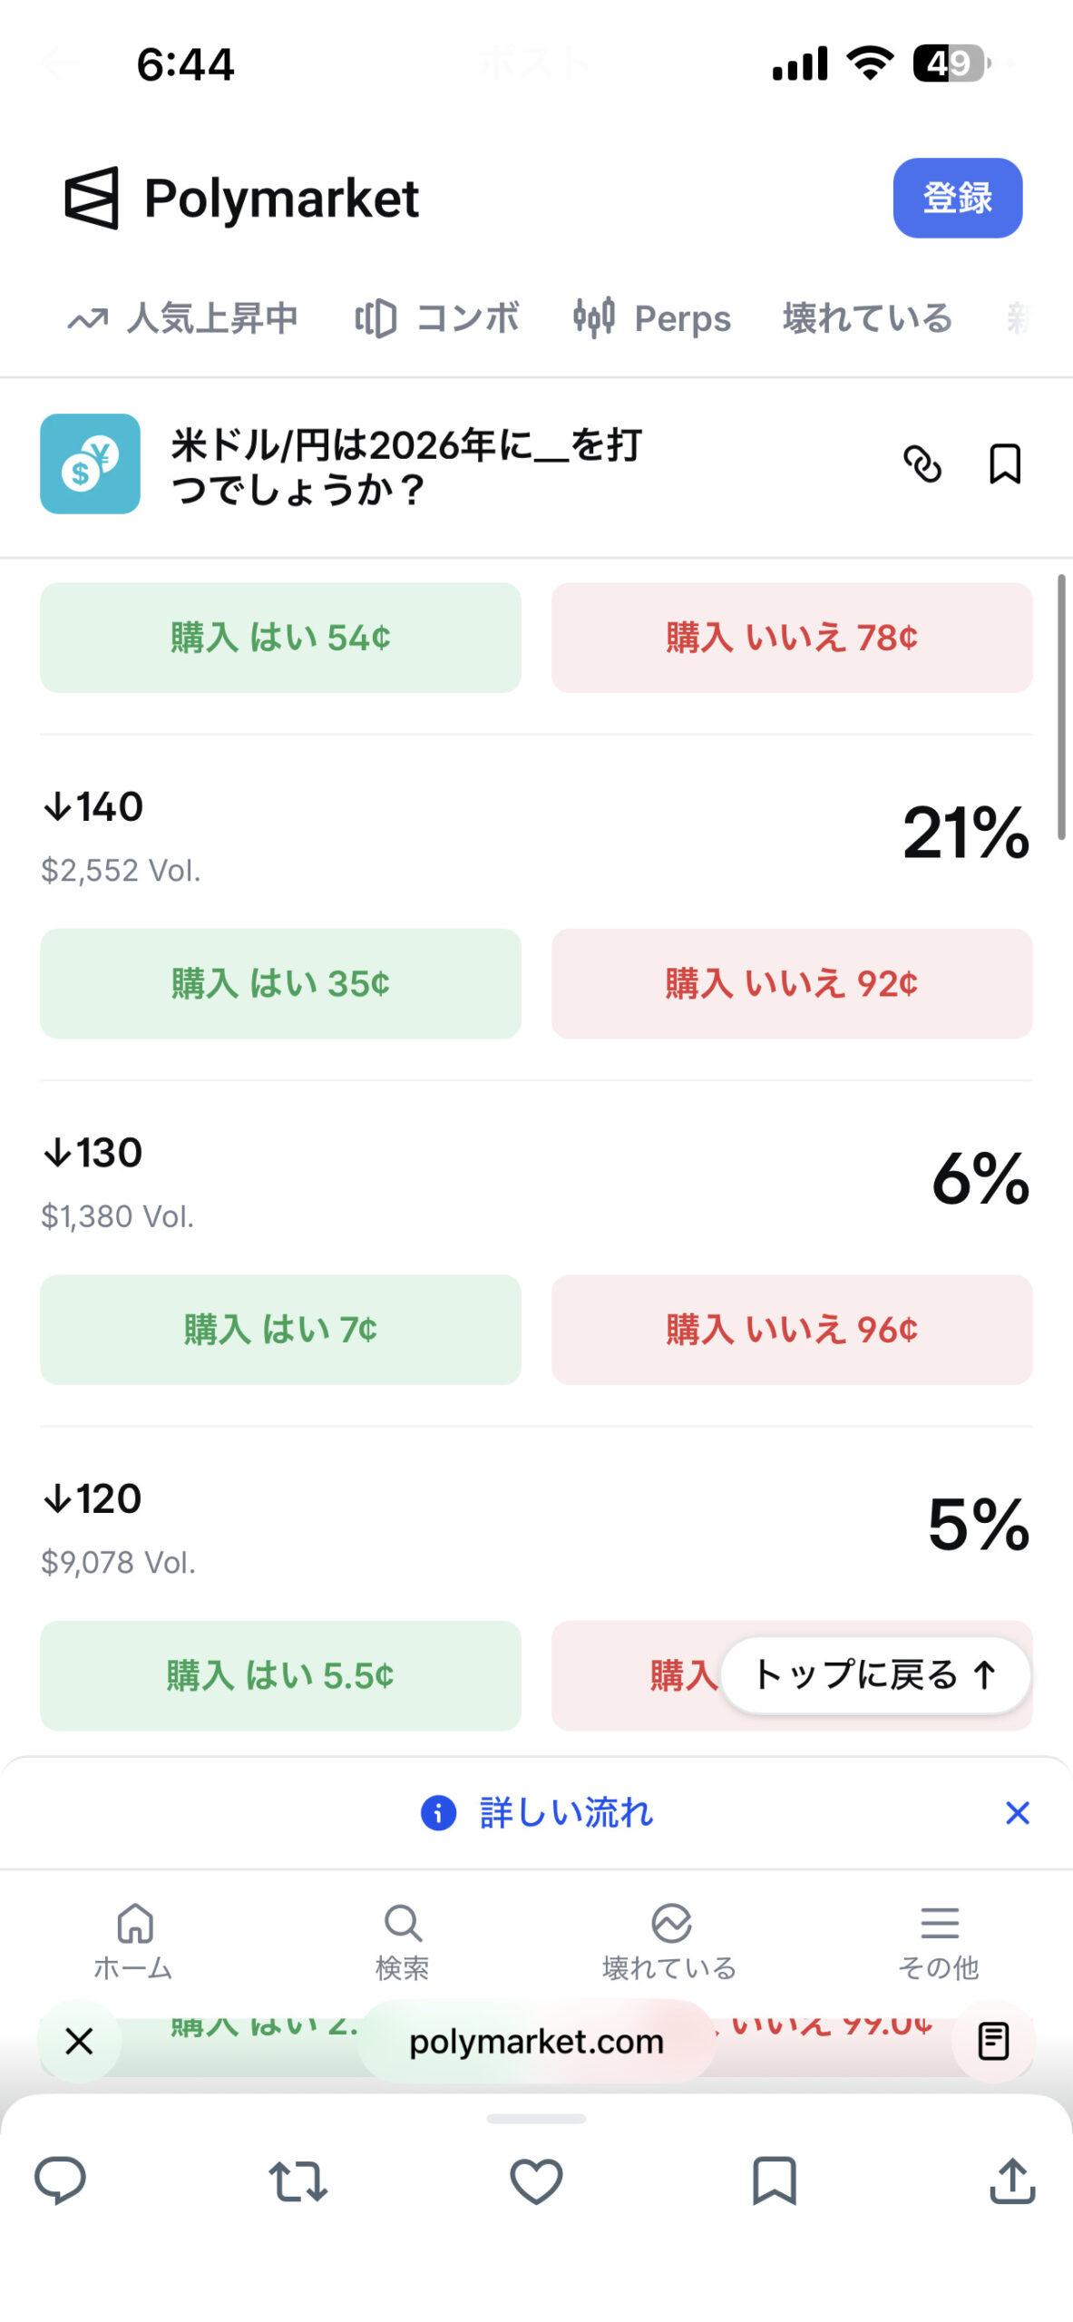Screen dimensions: 1073x2322
Task: Open the share upload icon
Action: [x=1012, y=2181]
